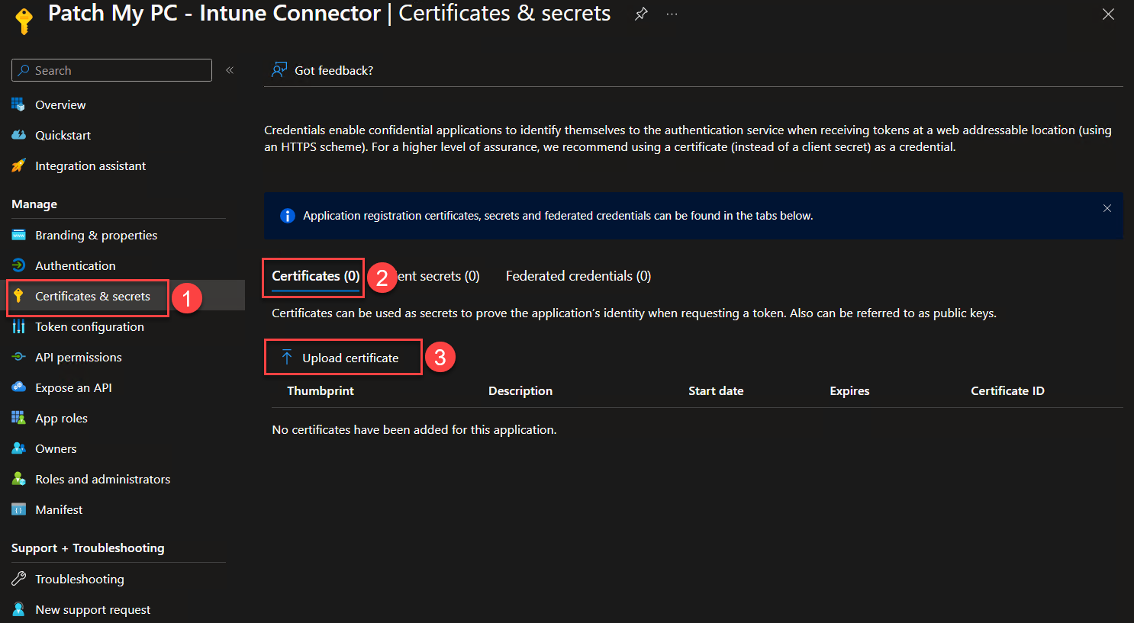Click the Integration assistant rocket icon
1134x623 pixels.
pos(19,165)
